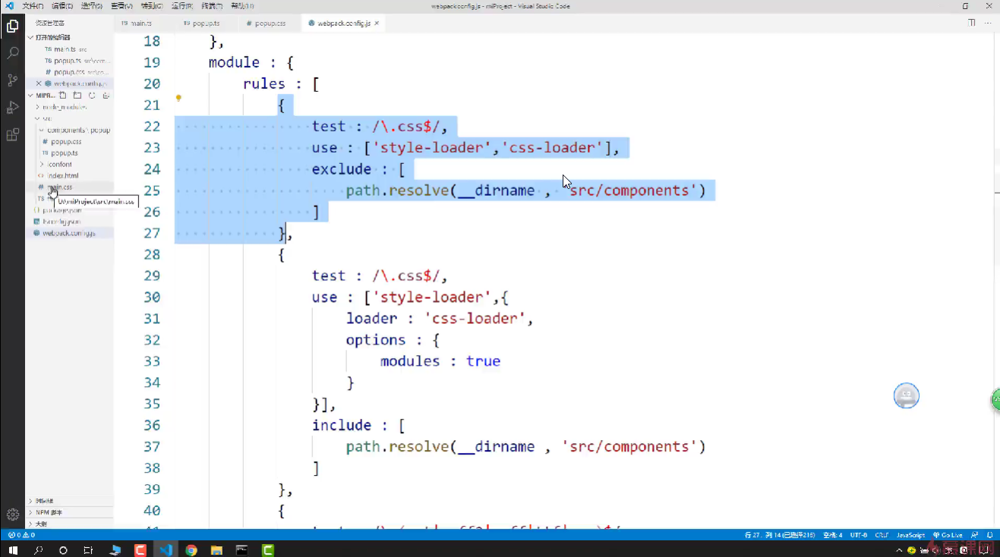The height and width of the screenshot is (557, 1000).
Task: Expand the Timeline panel above NPM Scripts
Action: [x=70, y=501]
